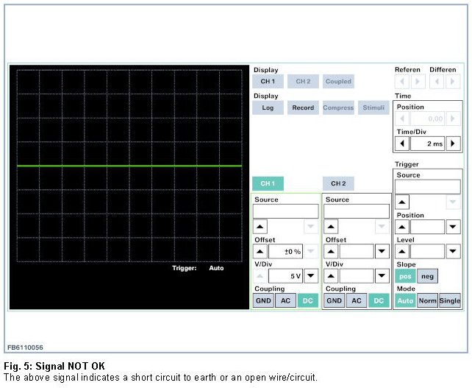Click the CH 1 Offset up arrow
The image size is (472, 388).
261,252
